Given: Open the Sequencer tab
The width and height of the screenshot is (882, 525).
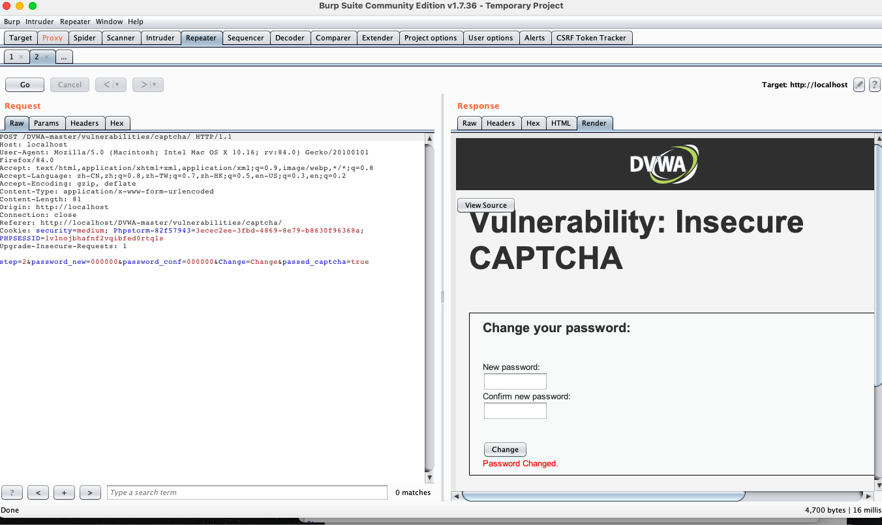Looking at the screenshot, I should (x=246, y=38).
